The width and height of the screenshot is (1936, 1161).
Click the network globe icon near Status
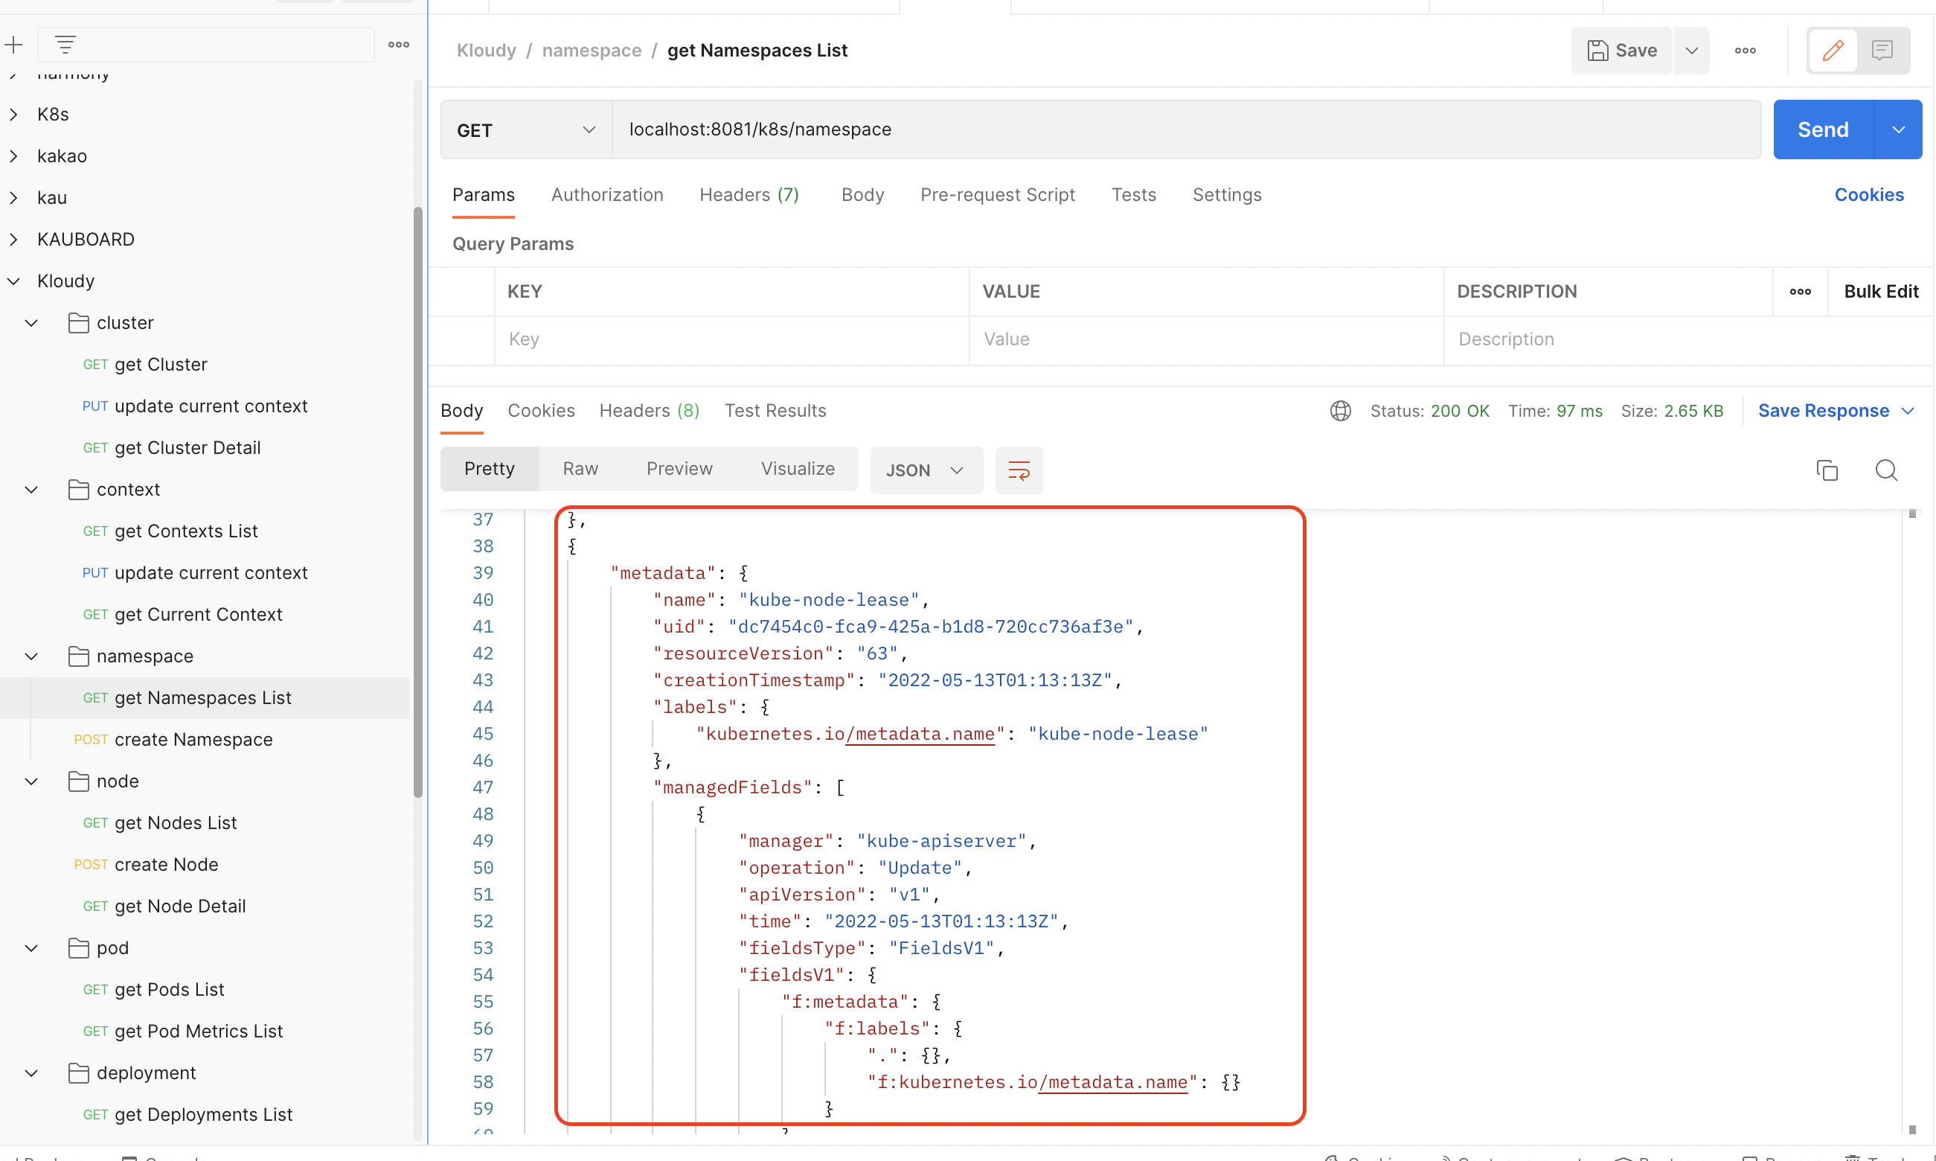tap(1340, 411)
